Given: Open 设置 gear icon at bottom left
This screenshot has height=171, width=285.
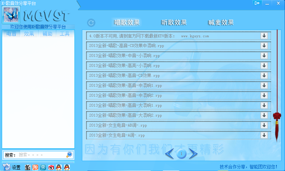Looking at the screenshot, I should pyautogui.click(x=6, y=167).
